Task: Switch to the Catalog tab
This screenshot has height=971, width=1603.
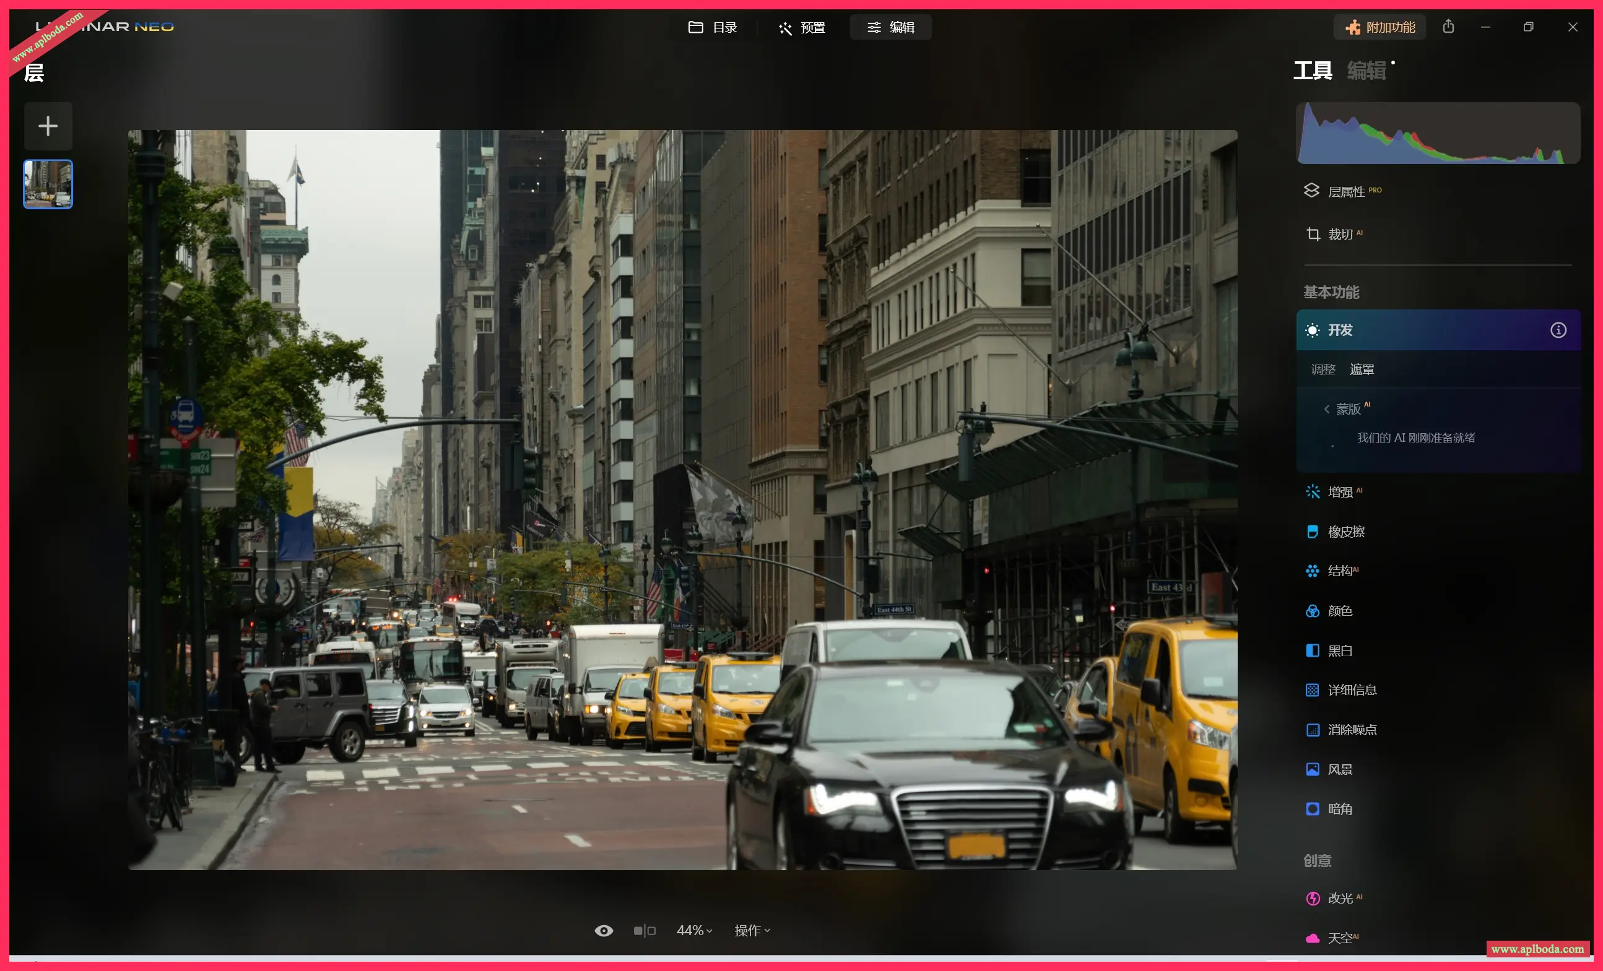Action: coord(713,27)
